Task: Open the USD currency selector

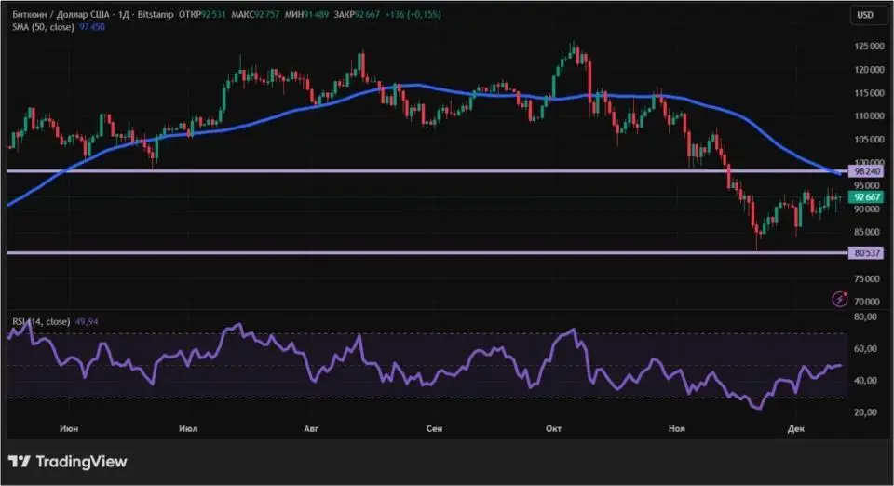Action: pyautogui.click(x=865, y=15)
